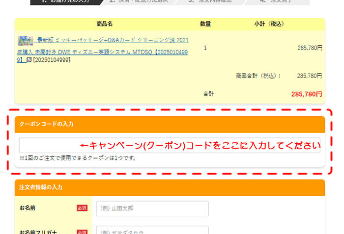Click the お名前フリガナ input field
This screenshot has width=344, height=234.
click(x=152, y=231)
